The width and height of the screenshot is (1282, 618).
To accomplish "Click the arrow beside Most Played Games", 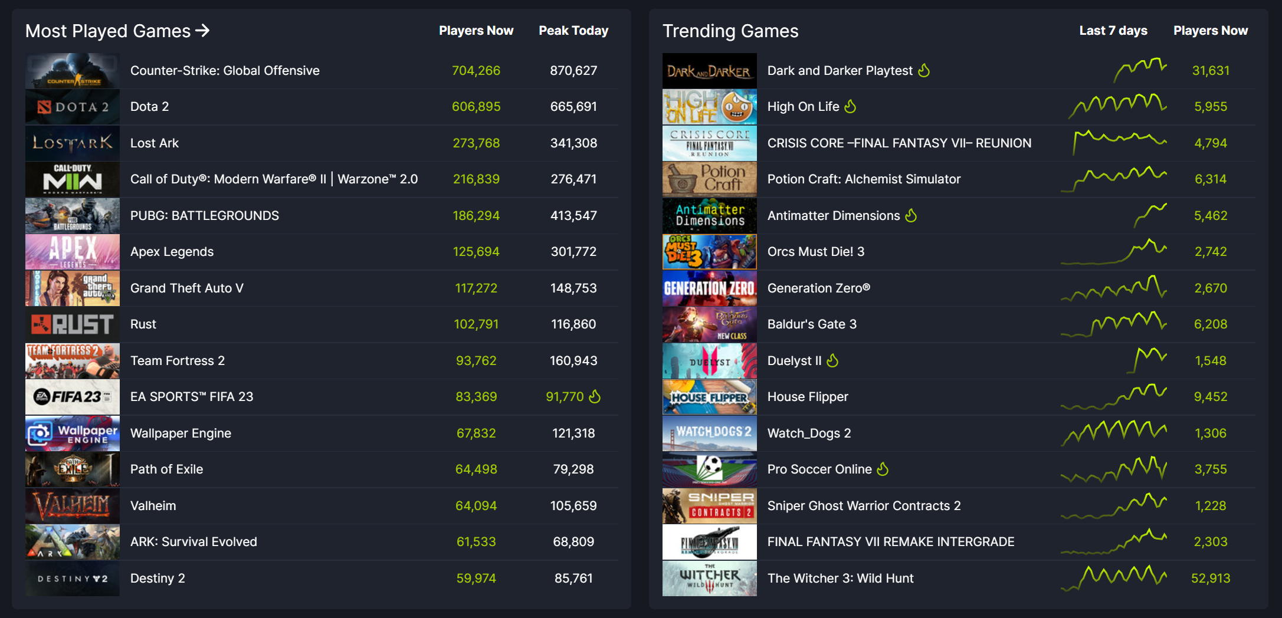I will tap(202, 30).
